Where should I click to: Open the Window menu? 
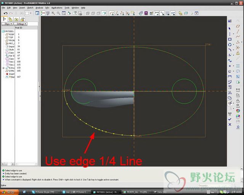point(75,8)
